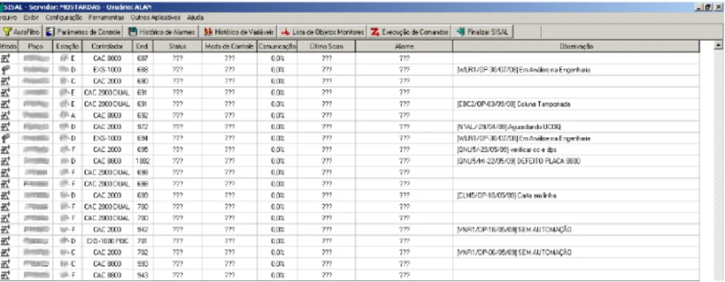Image resolution: width=725 pixels, height=282 pixels.
Task: Select the pump icon in row End 943
Action: pos(6,275)
